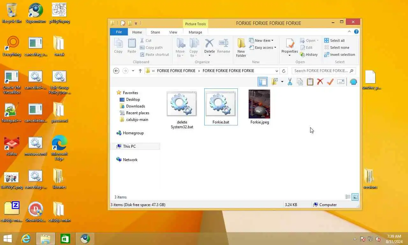Viewport: 408px width, 245px height.
Task: Select This PC in navigation pane
Action: click(x=129, y=146)
